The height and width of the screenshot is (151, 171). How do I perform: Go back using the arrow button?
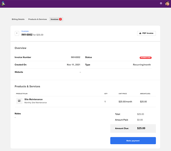point(17,33)
